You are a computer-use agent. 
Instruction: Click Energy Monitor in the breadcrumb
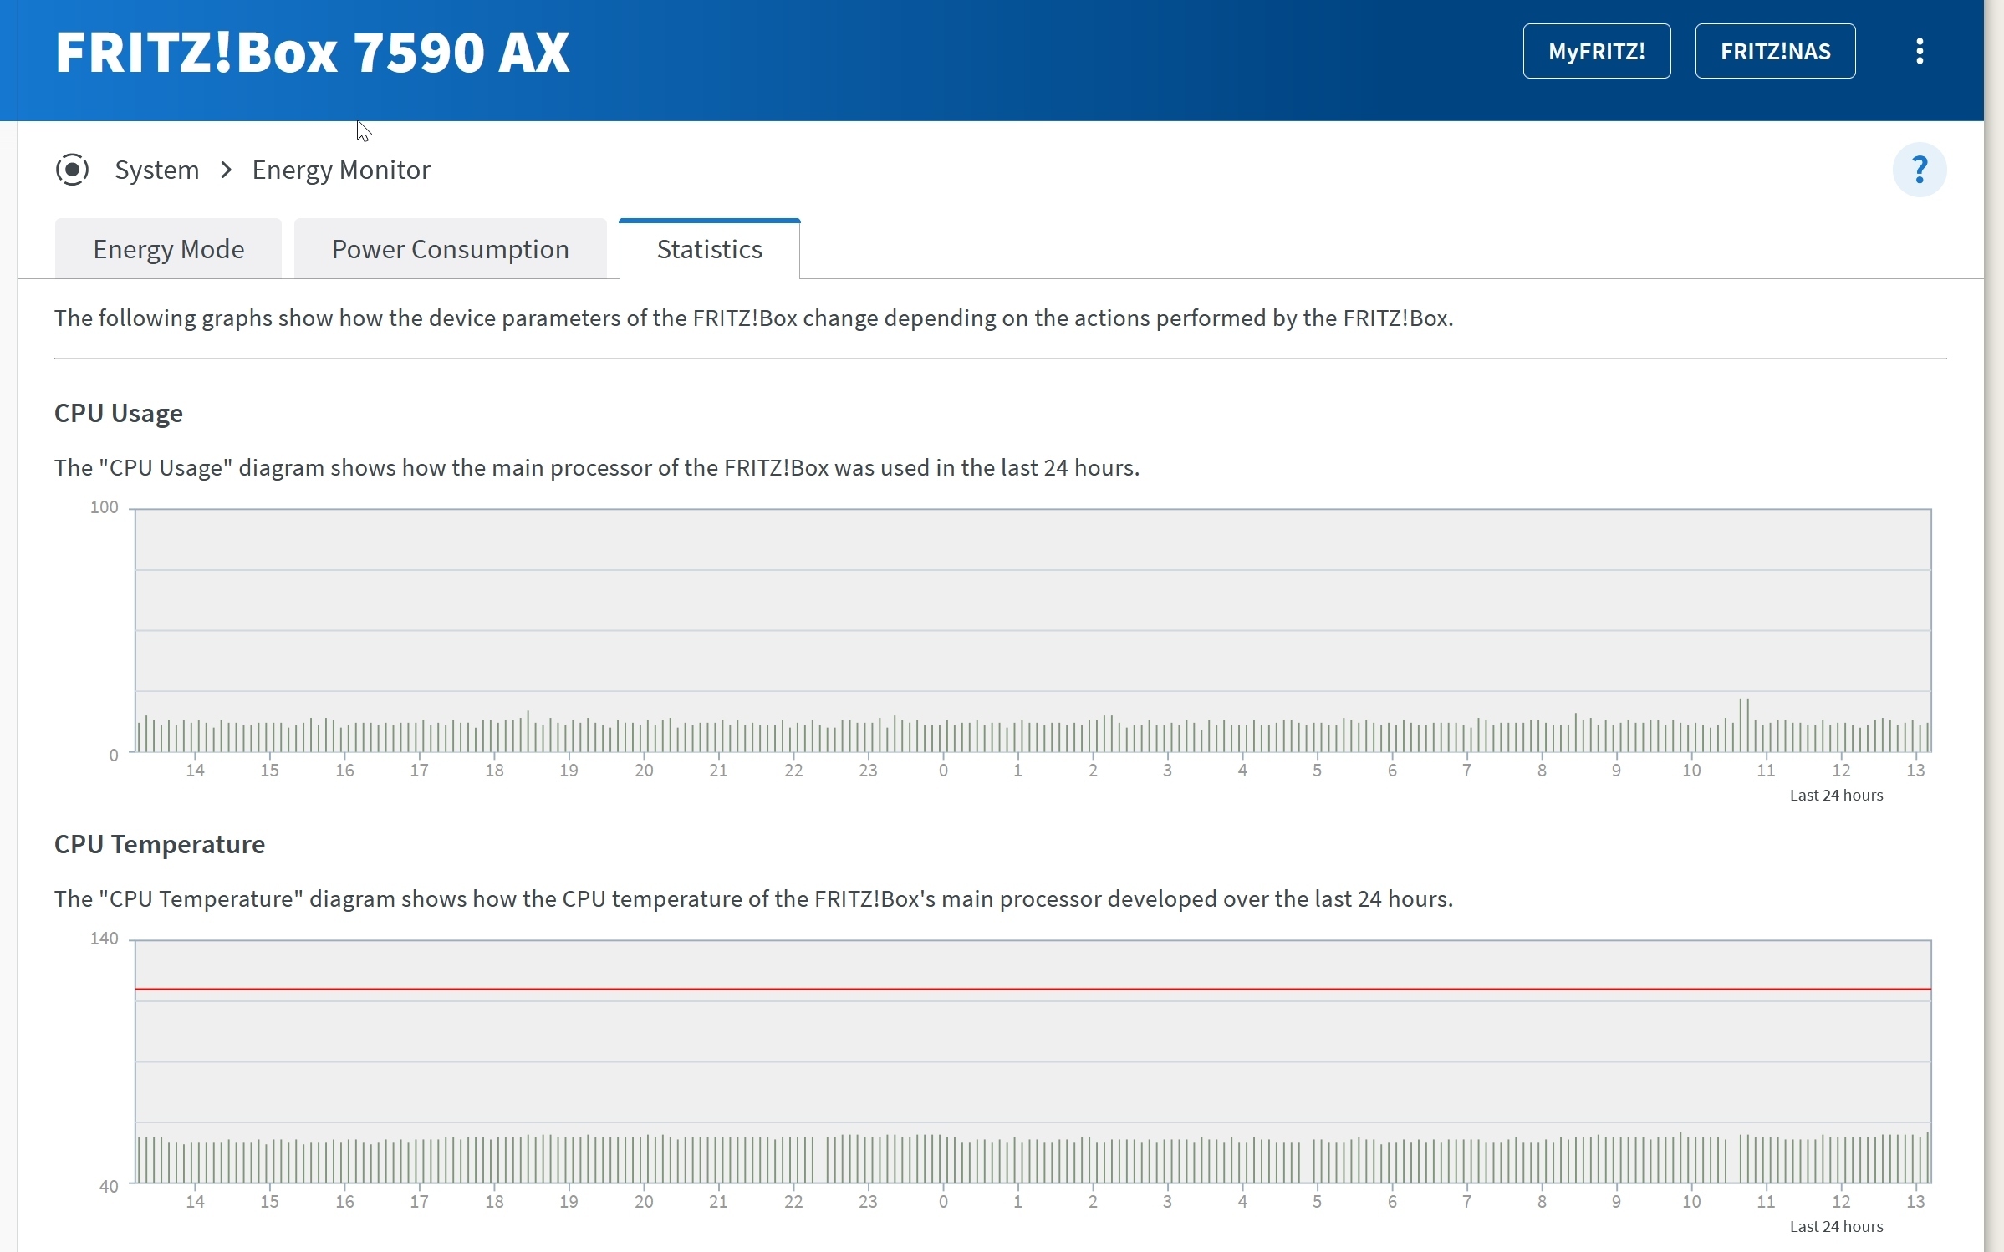coord(341,170)
